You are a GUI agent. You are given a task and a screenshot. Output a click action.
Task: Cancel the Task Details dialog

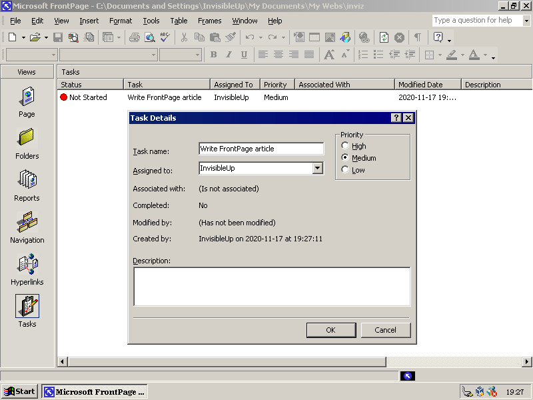click(386, 330)
